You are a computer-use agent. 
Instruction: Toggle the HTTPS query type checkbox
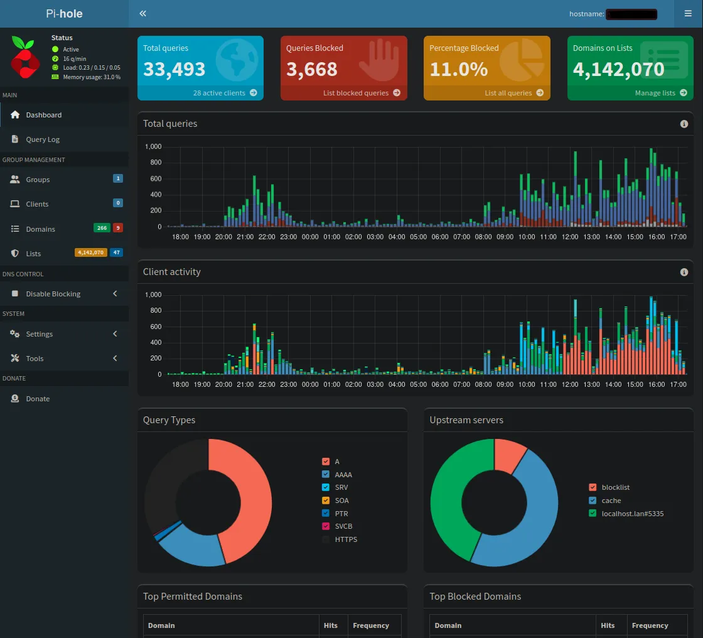click(x=326, y=539)
